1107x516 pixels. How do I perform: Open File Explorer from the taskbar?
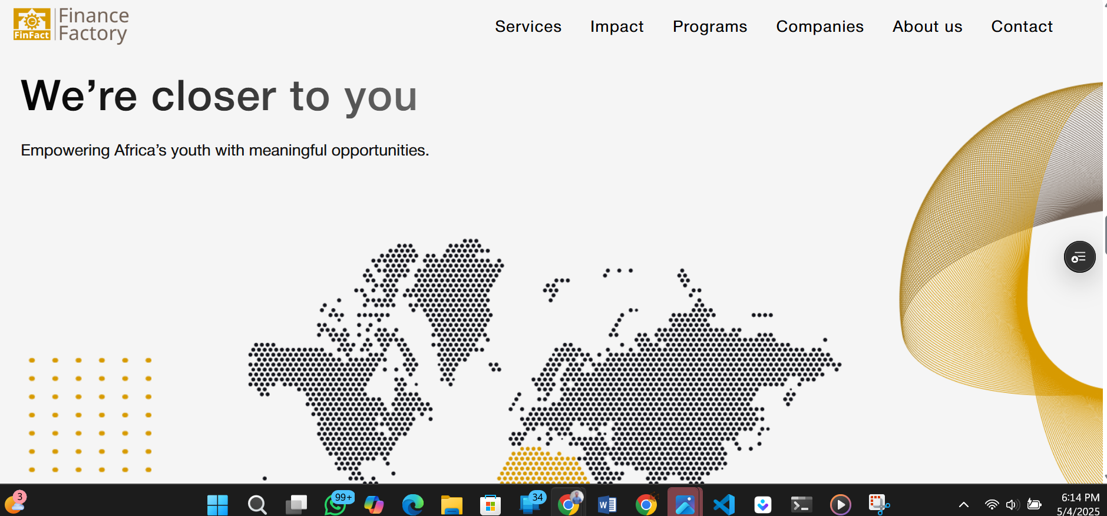(x=451, y=505)
